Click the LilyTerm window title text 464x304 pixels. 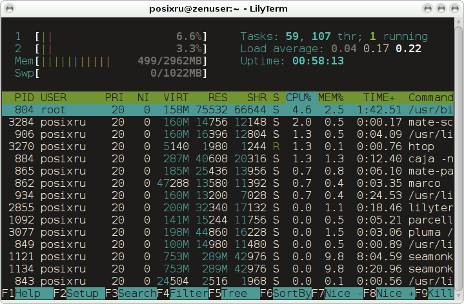point(218,9)
